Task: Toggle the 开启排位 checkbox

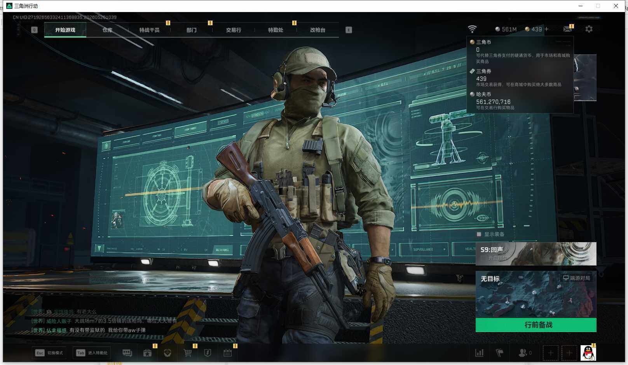Action: tap(483, 258)
